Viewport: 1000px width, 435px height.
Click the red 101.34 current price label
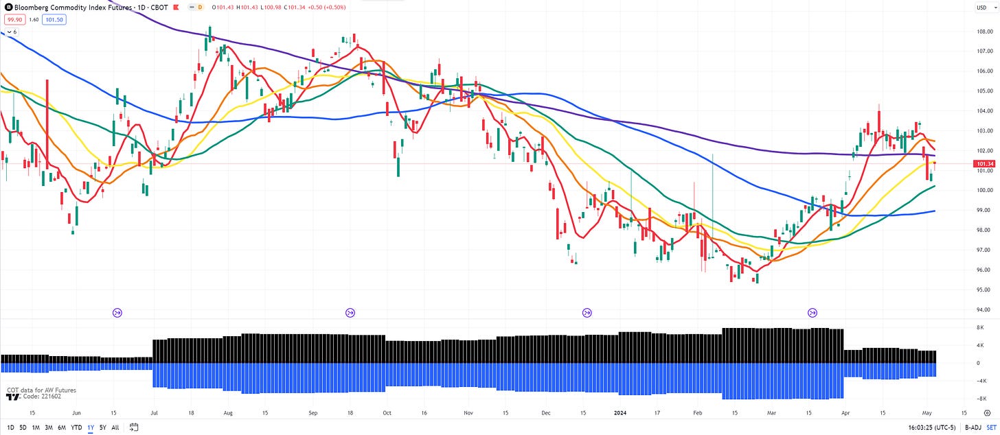(984, 164)
